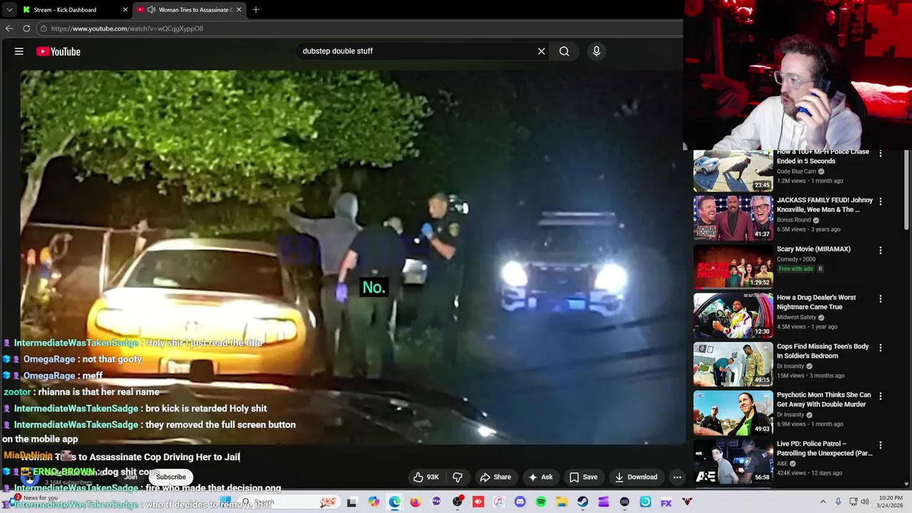
Task: Open options for How a Drug Dealer's video
Action: pos(881,299)
